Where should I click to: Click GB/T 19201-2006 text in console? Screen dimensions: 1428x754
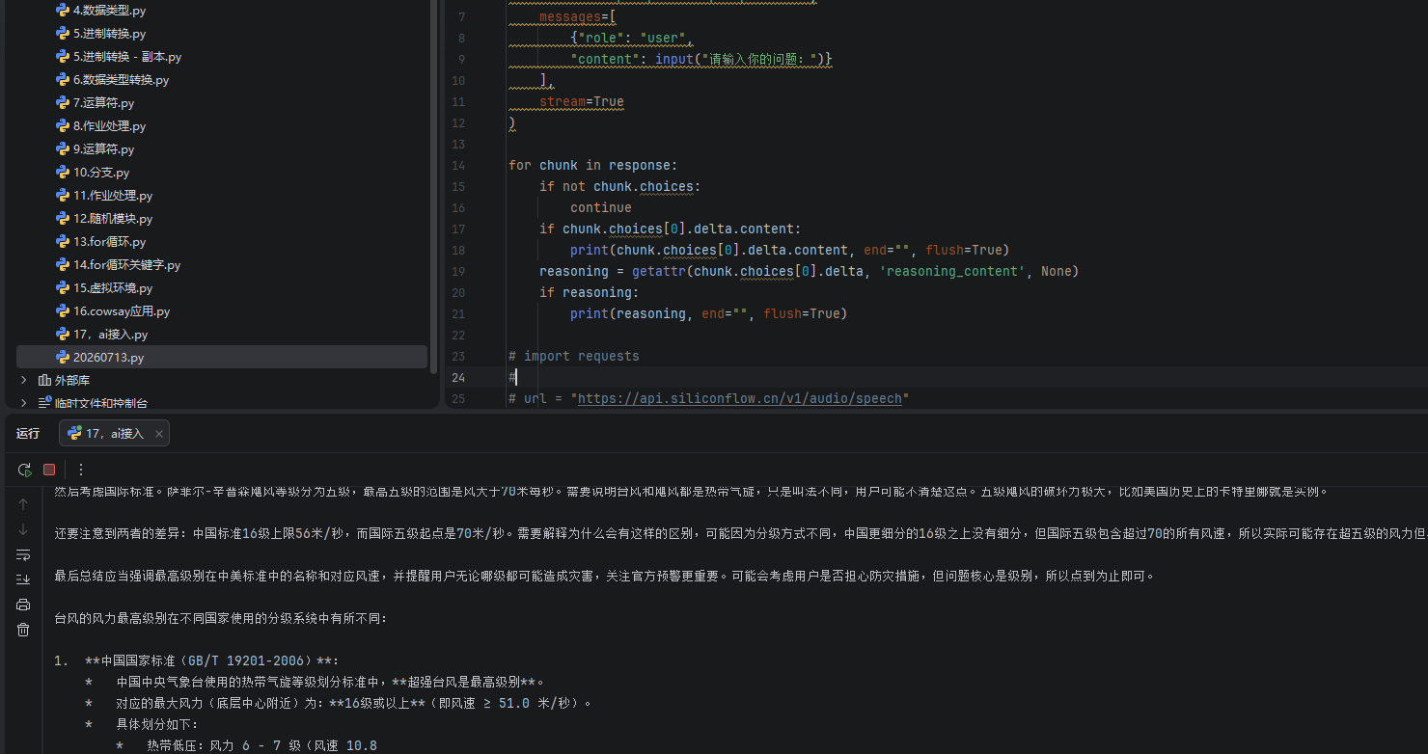click(x=246, y=660)
